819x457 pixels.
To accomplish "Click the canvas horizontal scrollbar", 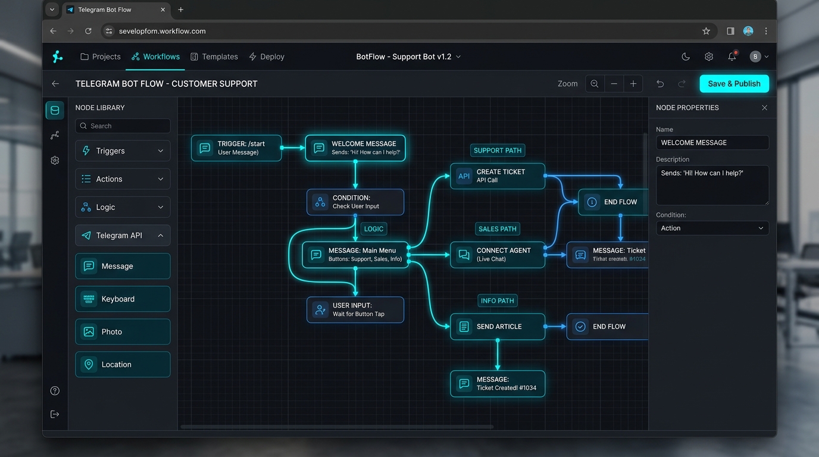I will [x=337, y=427].
